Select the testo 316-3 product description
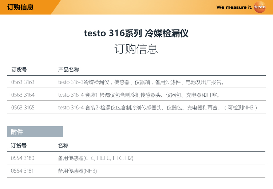Viewport: 273px width, 189px height. point(141,82)
